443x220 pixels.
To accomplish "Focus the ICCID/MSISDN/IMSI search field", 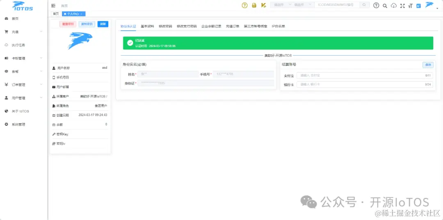I will click(x=337, y=5).
